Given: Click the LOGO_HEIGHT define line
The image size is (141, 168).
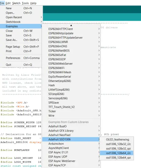Looking at the screenshot, I should click(x=21, y=158).
